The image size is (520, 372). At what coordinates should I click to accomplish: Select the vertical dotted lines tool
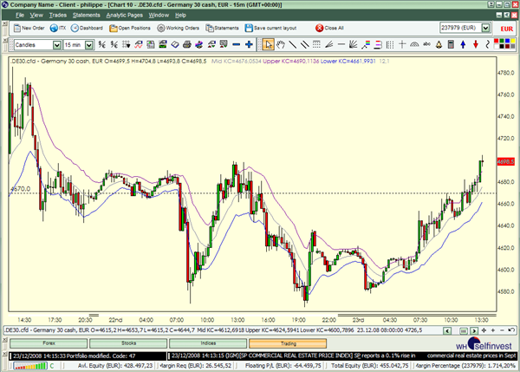pos(390,44)
